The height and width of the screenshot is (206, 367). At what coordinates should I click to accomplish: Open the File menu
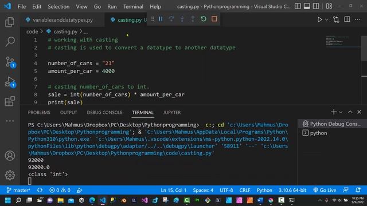tap(22, 6)
